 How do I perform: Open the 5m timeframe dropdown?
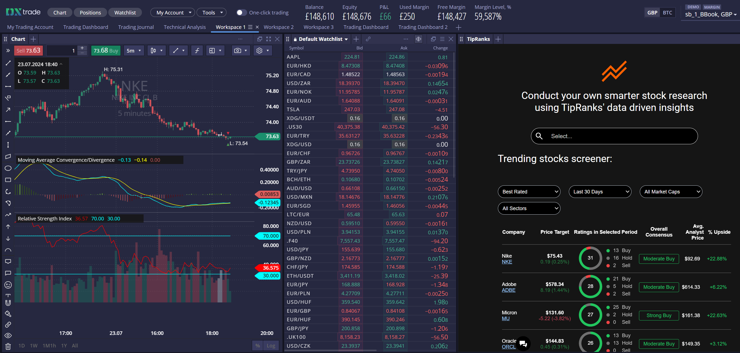coord(134,51)
